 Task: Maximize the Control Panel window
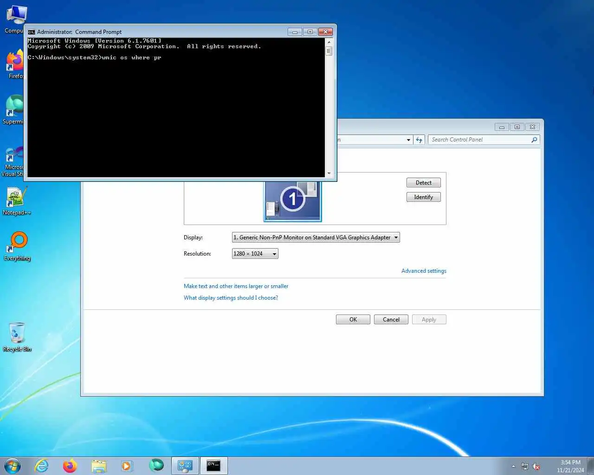[x=517, y=127]
